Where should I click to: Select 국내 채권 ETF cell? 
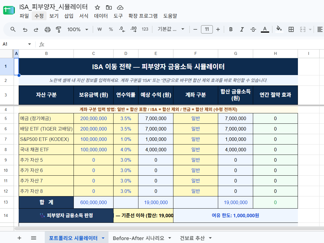46,150
